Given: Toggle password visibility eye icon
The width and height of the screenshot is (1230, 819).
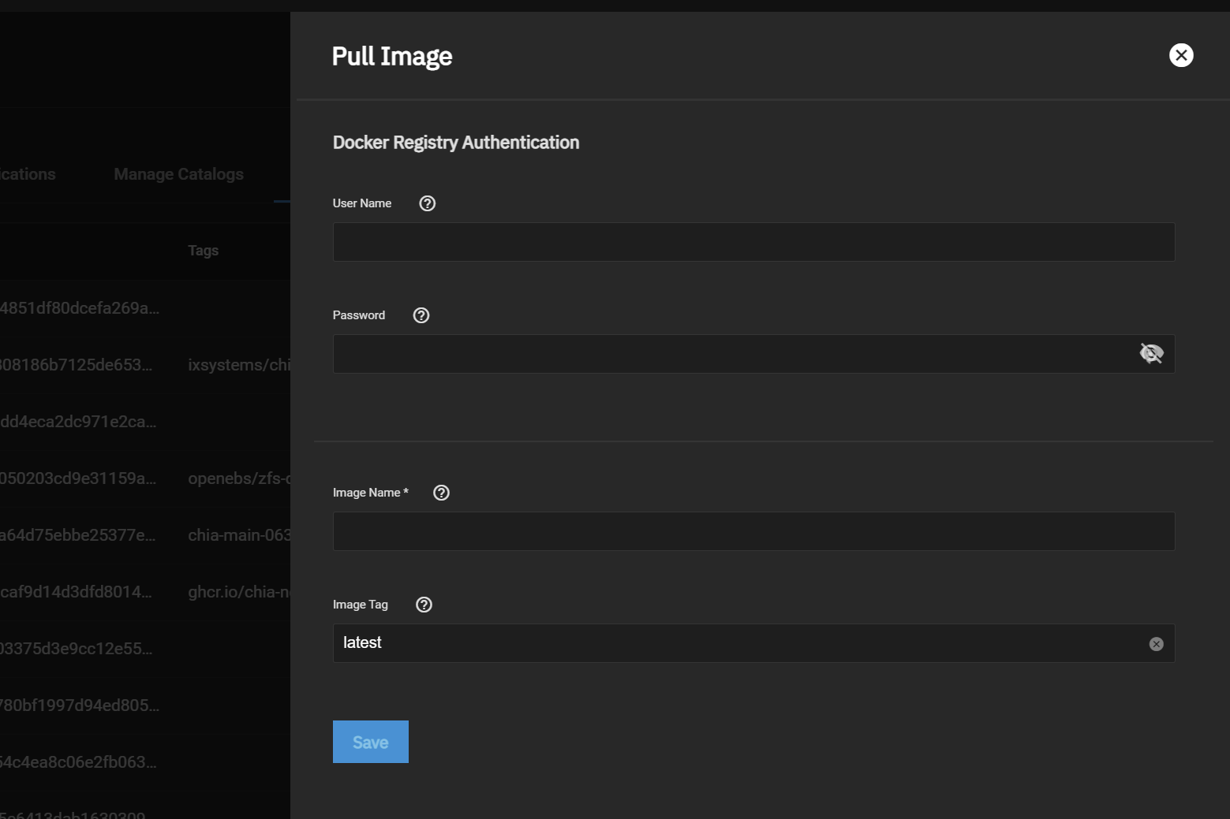Looking at the screenshot, I should (1152, 354).
